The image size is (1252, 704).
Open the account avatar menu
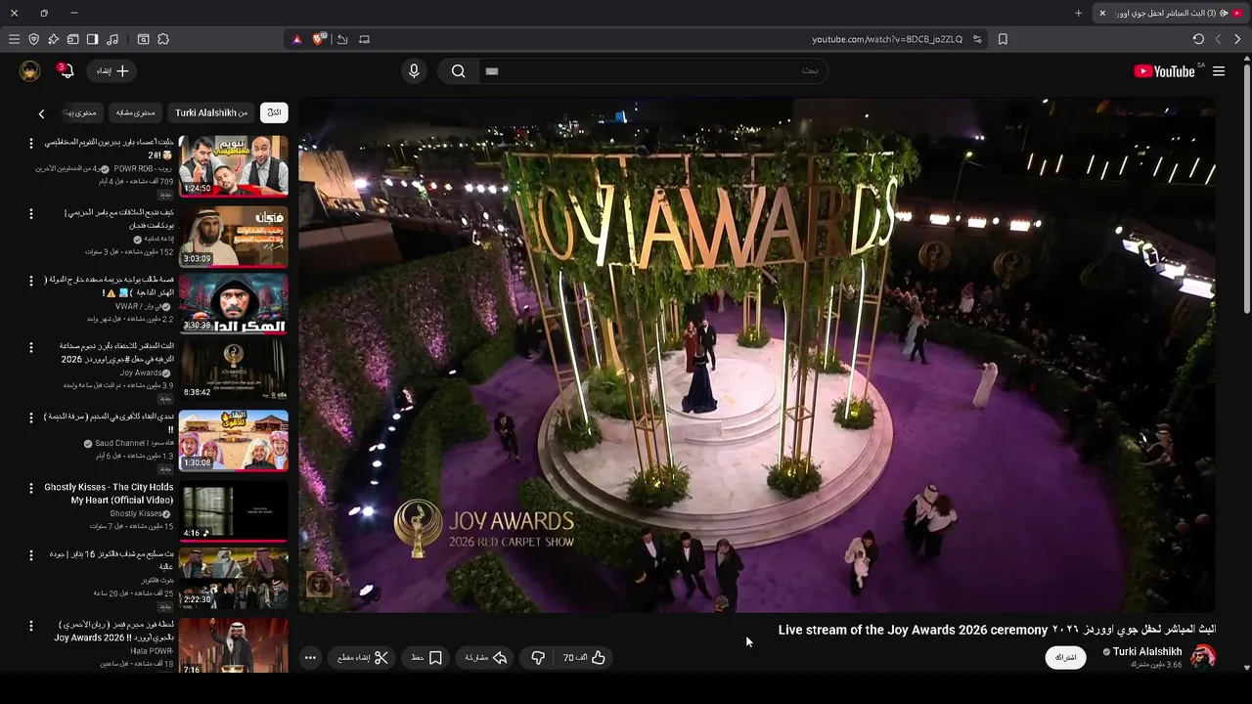[30, 71]
